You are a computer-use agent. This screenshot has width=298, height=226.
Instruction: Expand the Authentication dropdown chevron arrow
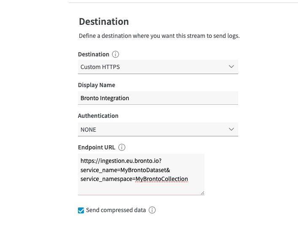[x=231, y=129]
